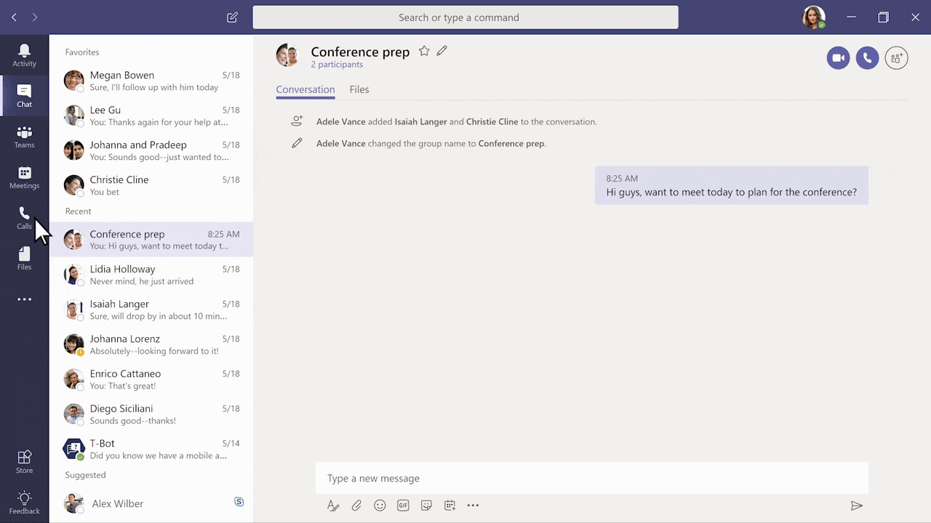View the 2 participants link

337,65
